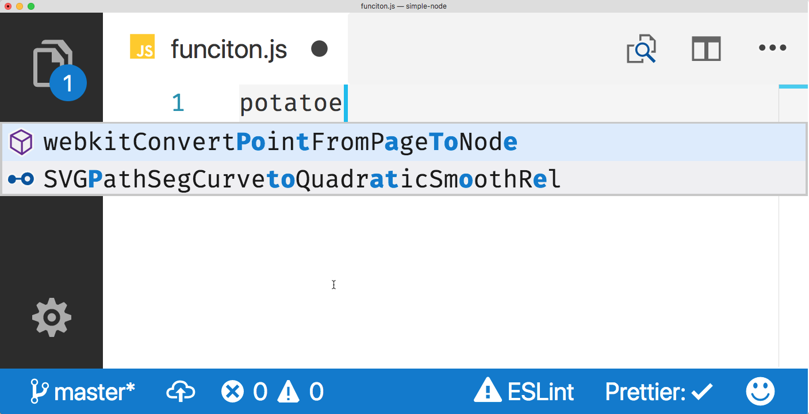The image size is (809, 414).
Task: Click the unsaved dot on funciton.js tab
Action: point(319,49)
